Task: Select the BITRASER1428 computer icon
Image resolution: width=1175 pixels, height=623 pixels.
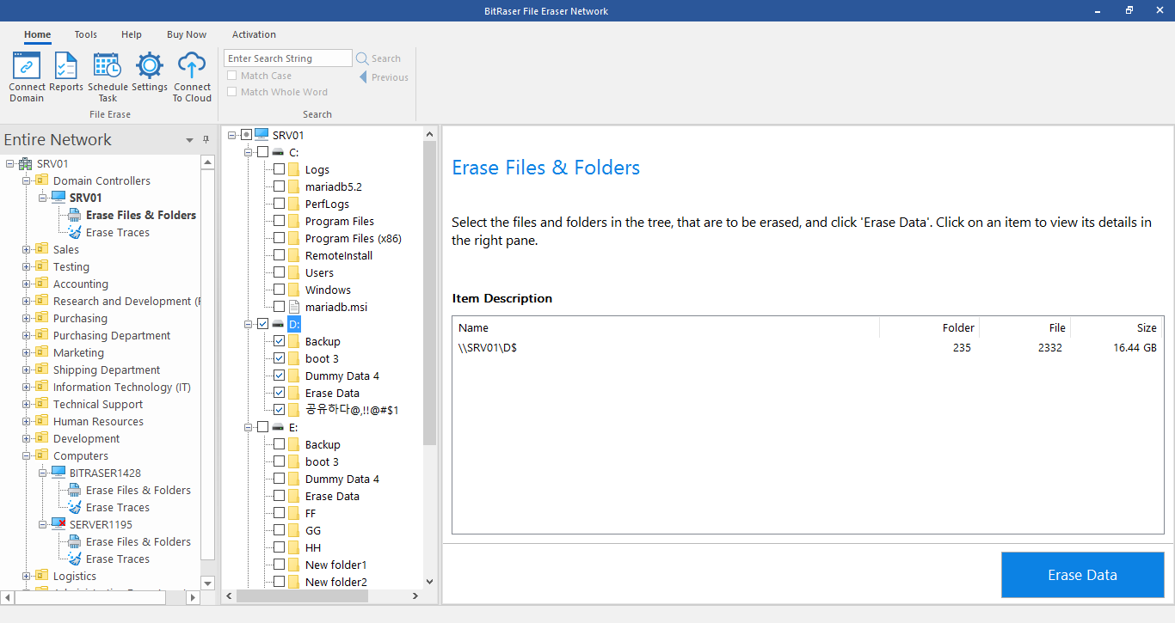Action: coord(58,473)
